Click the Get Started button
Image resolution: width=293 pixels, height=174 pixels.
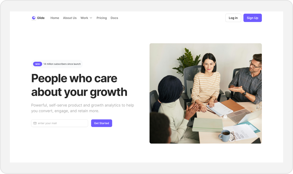pyautogui.click(x=102, y=123)
